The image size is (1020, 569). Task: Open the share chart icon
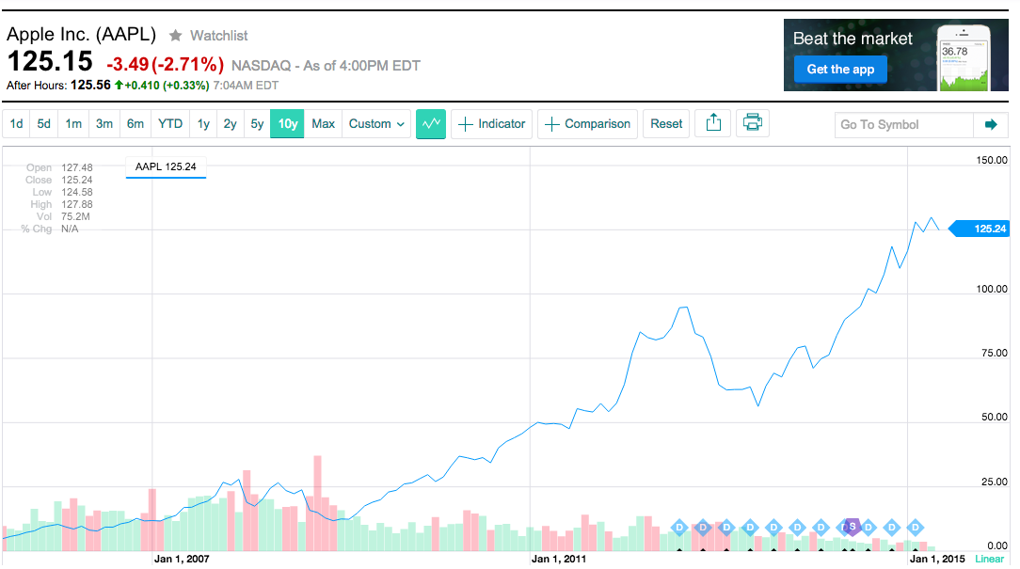713,123
